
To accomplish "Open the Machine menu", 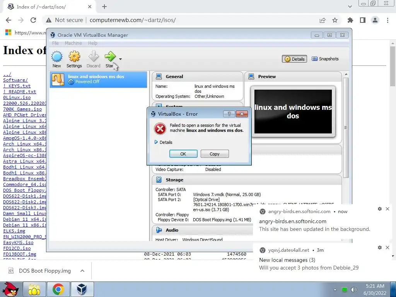I will pos(73,43).
